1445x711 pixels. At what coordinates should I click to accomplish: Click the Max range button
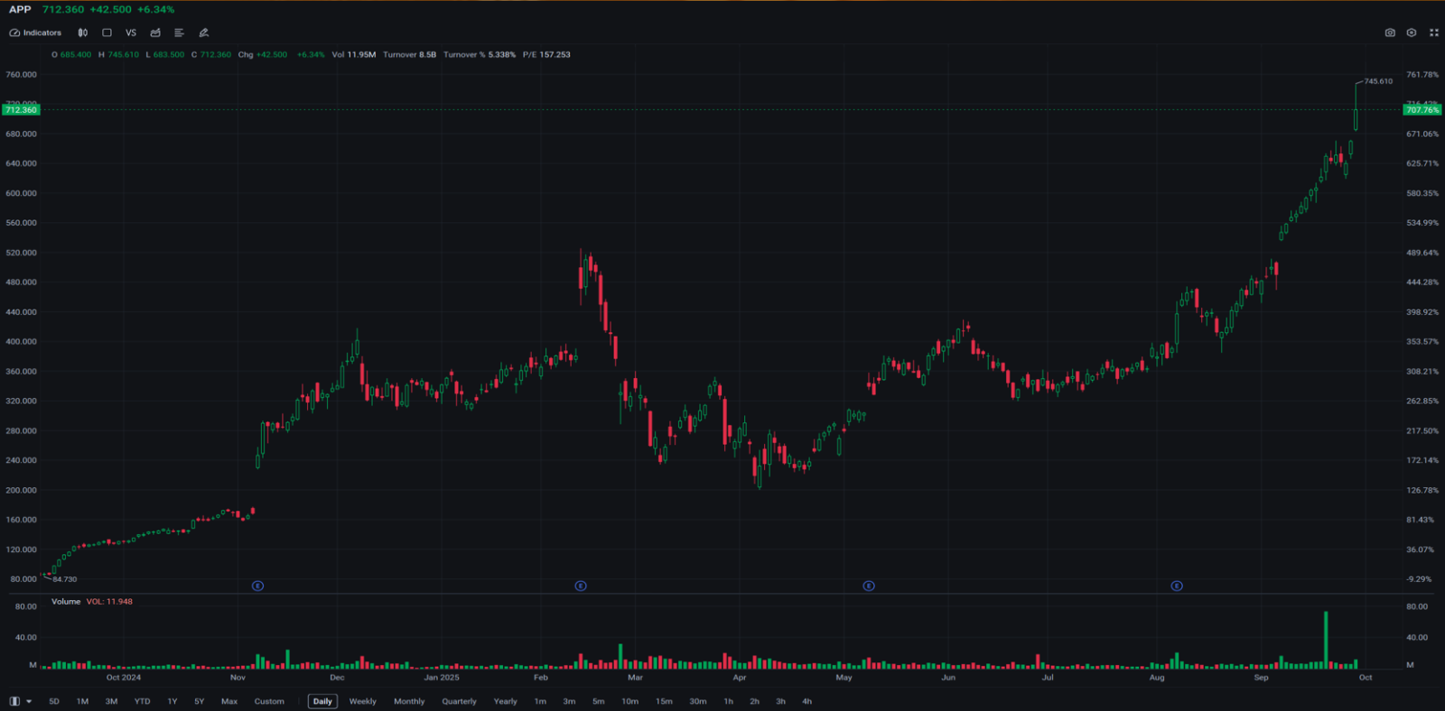click(229, 701)
